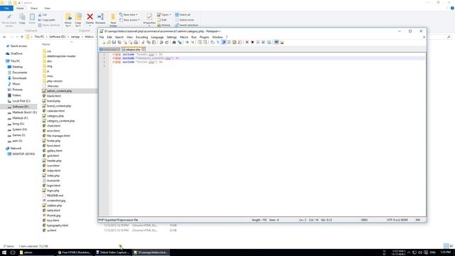Click the Save Recorded Macro icon
Image resolution: width=455 pixels, height=256 pixels.
pos(269,43)
